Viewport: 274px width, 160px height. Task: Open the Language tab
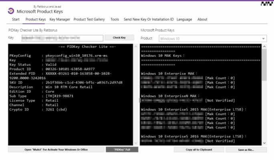(184, 19)
